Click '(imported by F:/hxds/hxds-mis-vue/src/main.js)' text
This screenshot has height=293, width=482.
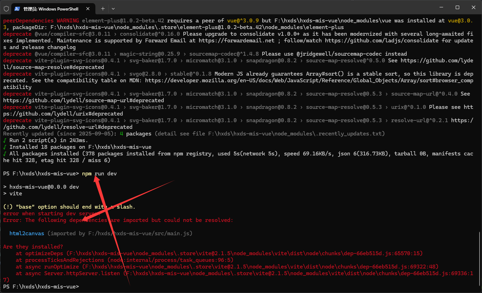pyautogui.click(x=120, y=233)
